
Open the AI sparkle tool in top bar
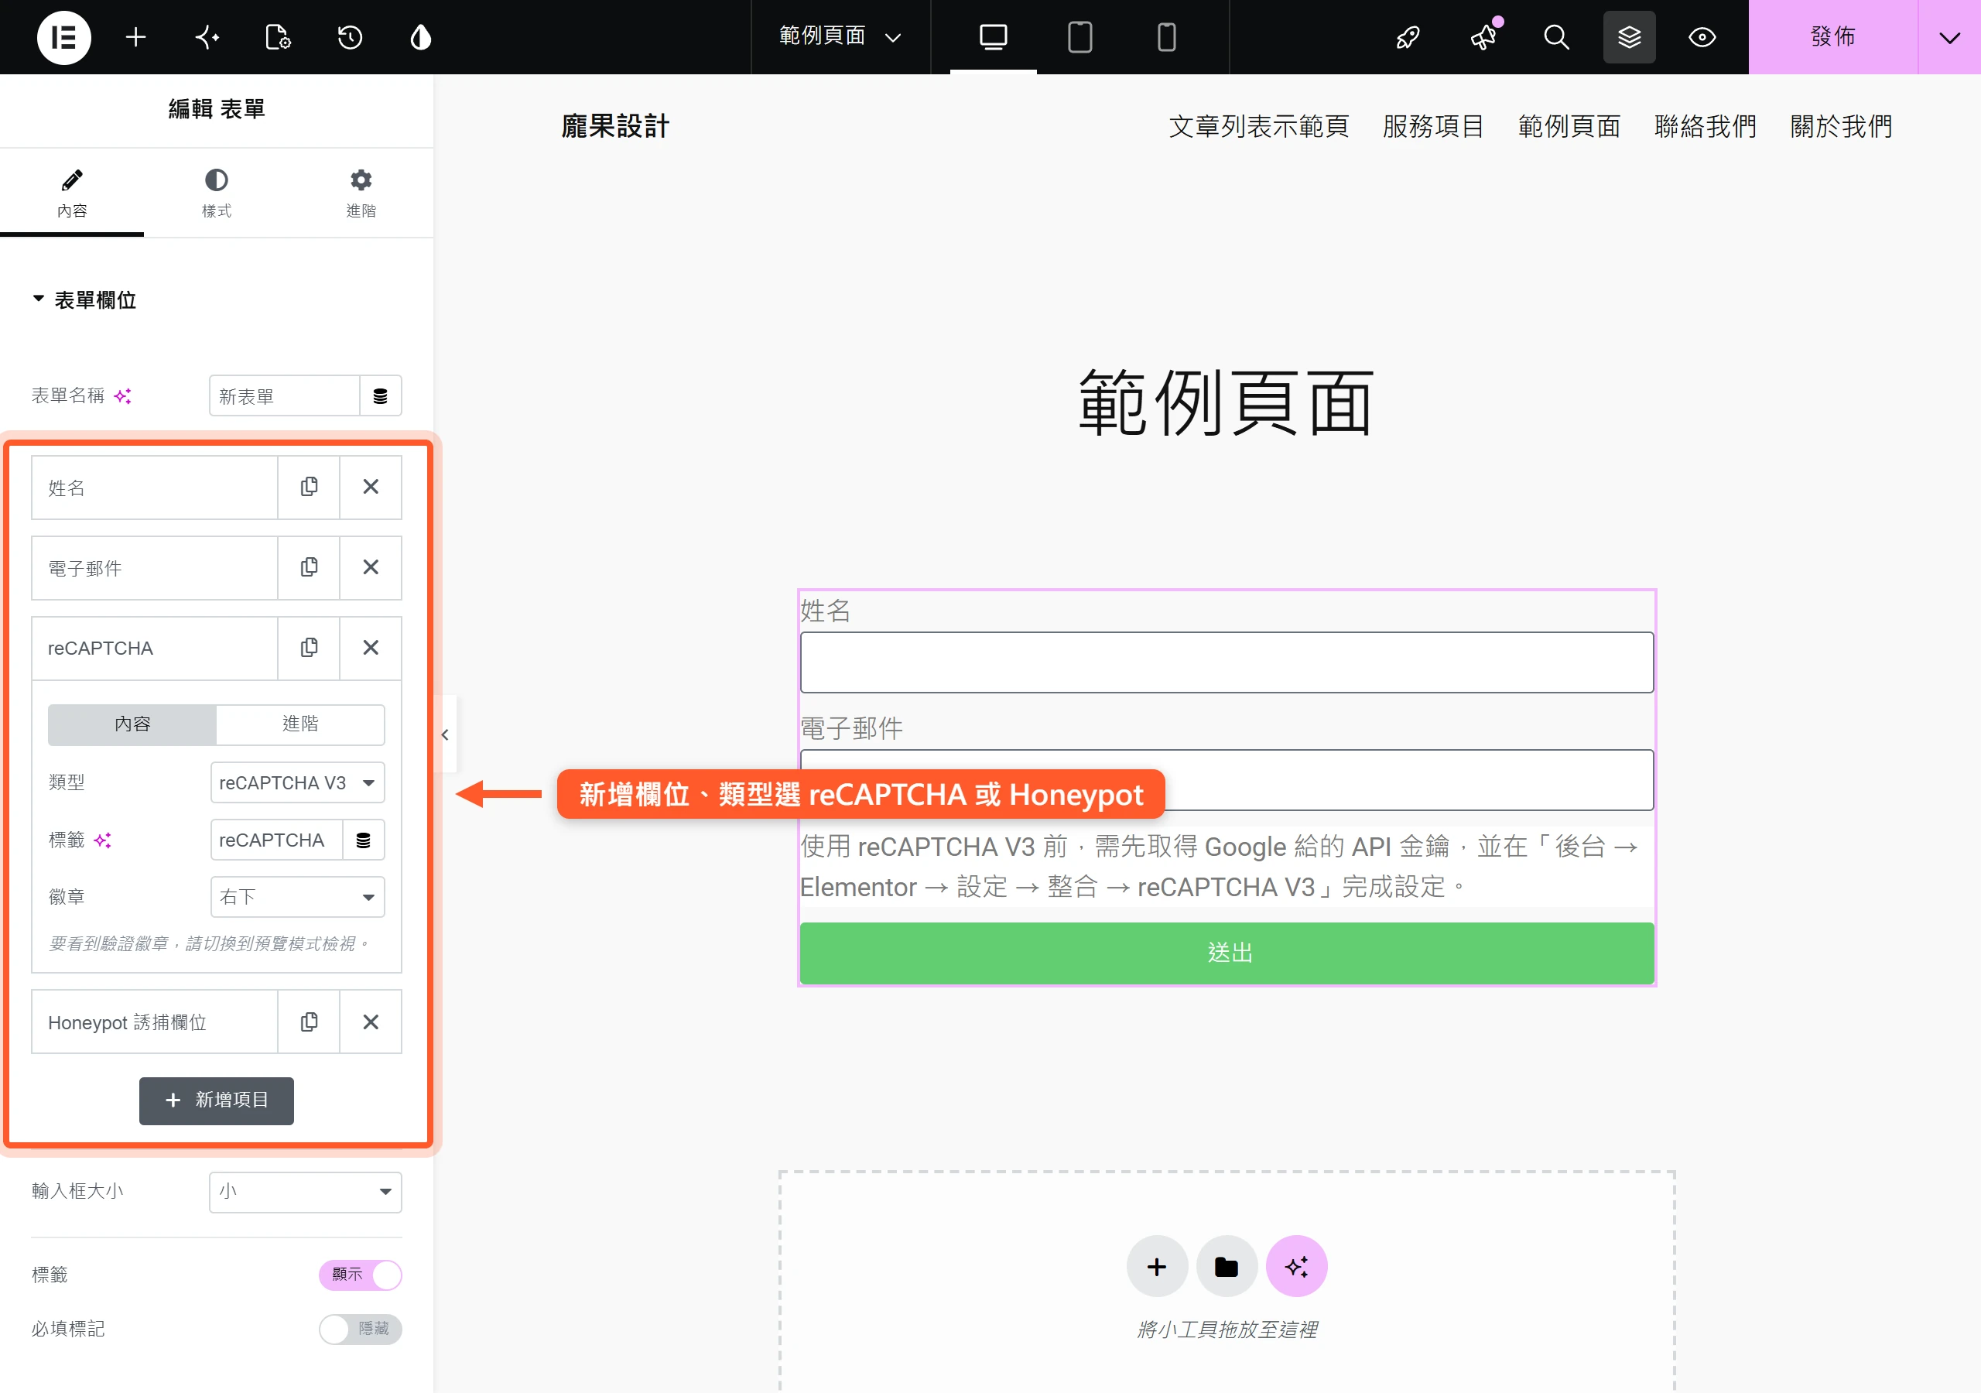(x=207, y=37)
